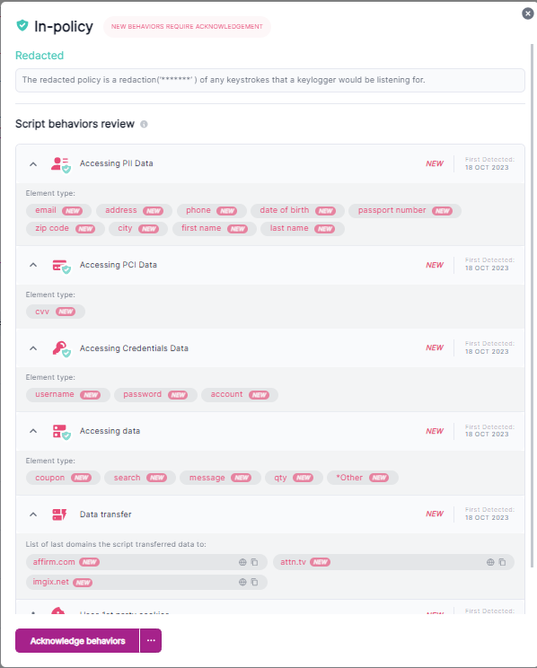Viewport: 537px width, 668px height.
Task: Copy the attn.tv domain
Action: pyautogui.click(x=503, y=562)
